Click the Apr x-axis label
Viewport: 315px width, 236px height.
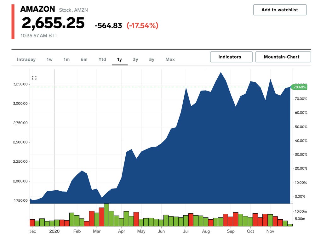coord(122,231)
